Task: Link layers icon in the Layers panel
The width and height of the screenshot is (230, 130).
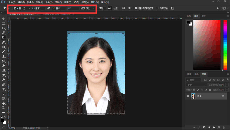Action: 195,127
